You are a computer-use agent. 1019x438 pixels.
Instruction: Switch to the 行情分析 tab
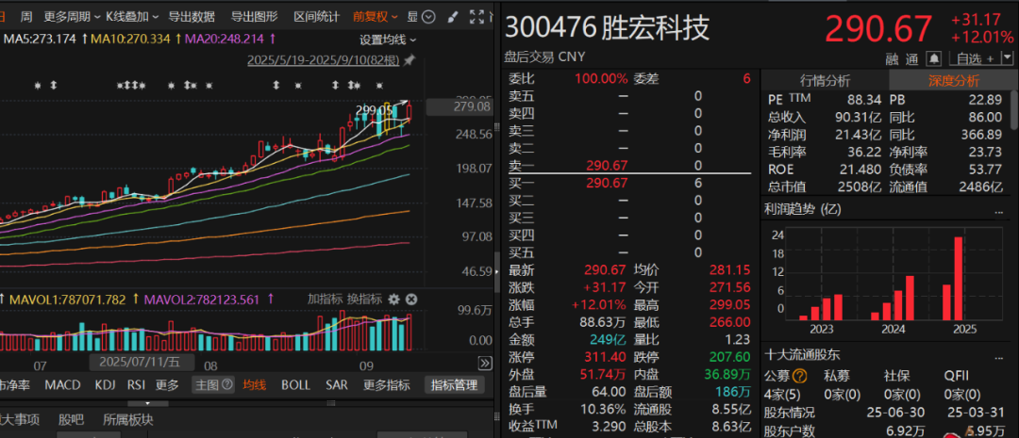tap(825, 80)
